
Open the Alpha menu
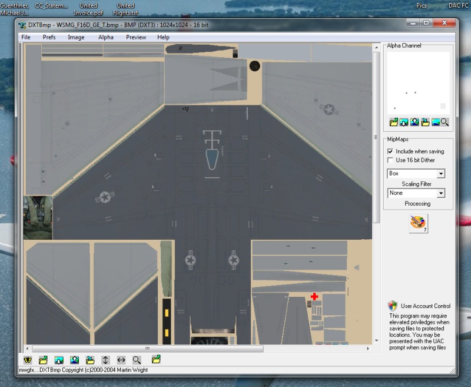point(106,37)
